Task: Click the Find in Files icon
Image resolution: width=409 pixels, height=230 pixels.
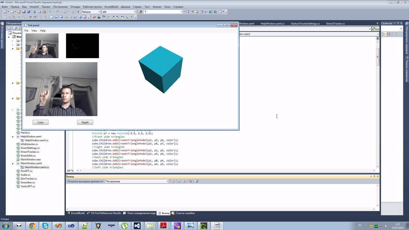Action: 140,12
